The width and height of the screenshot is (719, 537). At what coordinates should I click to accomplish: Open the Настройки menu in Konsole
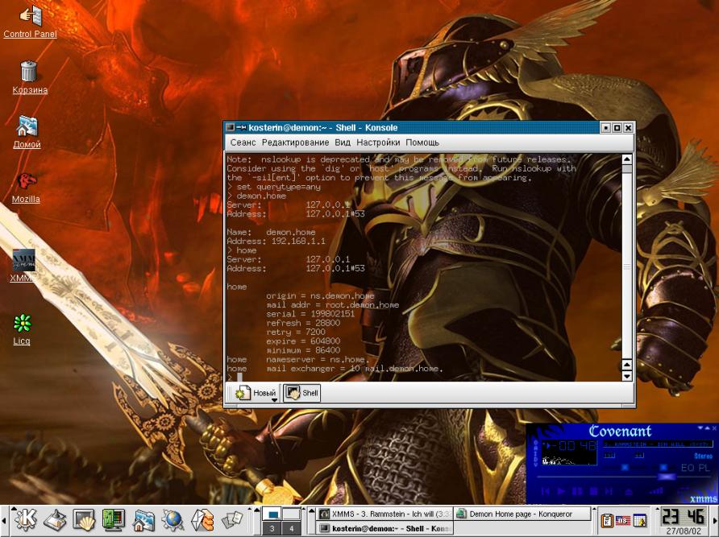[x=378, y=143]
